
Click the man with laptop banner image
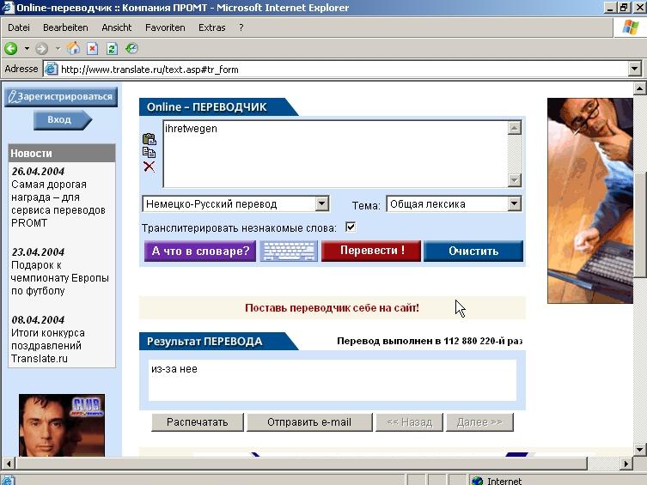click(590, 201)
